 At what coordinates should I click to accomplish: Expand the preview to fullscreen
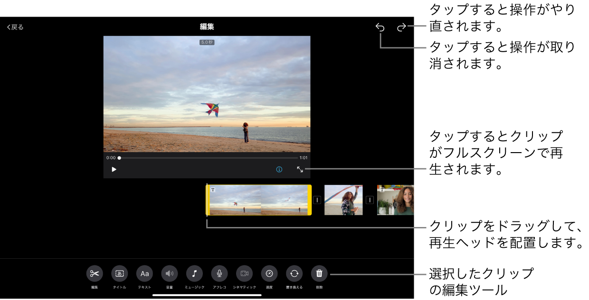coord(300,169)
